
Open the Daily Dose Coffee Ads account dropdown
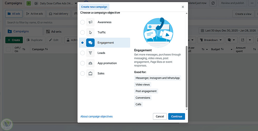pyautogui.click(x=55, y=3)
